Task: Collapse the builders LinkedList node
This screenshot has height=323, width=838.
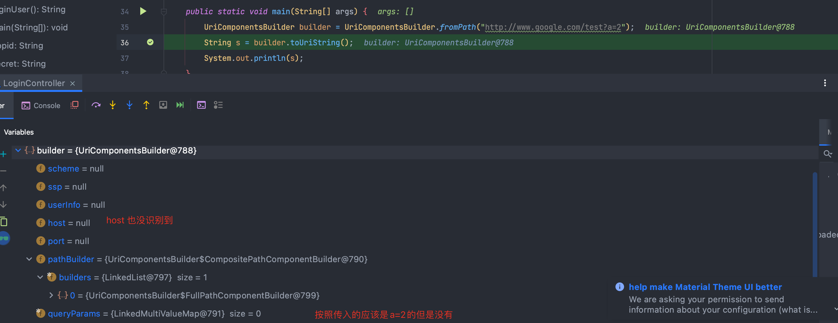Action: point(40,277)
